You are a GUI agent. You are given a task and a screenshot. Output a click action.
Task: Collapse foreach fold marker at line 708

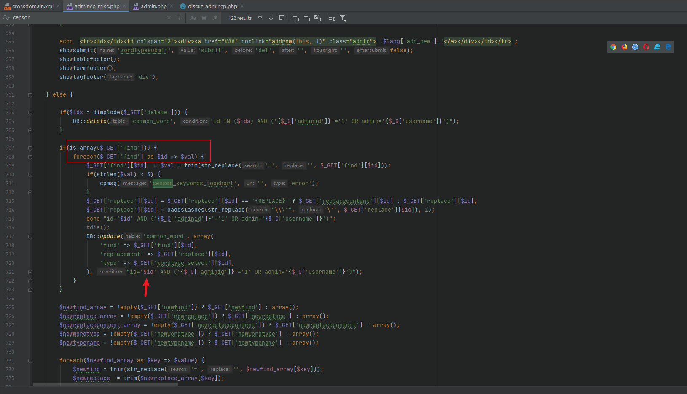coord(30,157)
